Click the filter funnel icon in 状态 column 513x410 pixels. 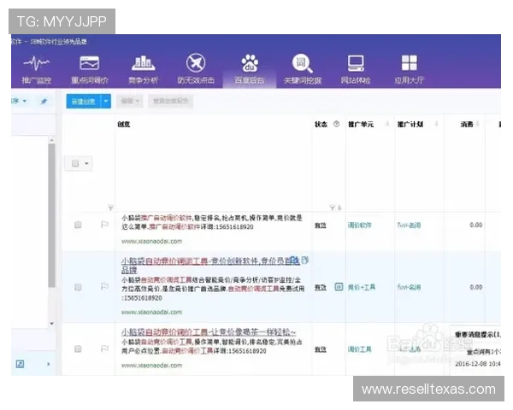pos(332,208)
